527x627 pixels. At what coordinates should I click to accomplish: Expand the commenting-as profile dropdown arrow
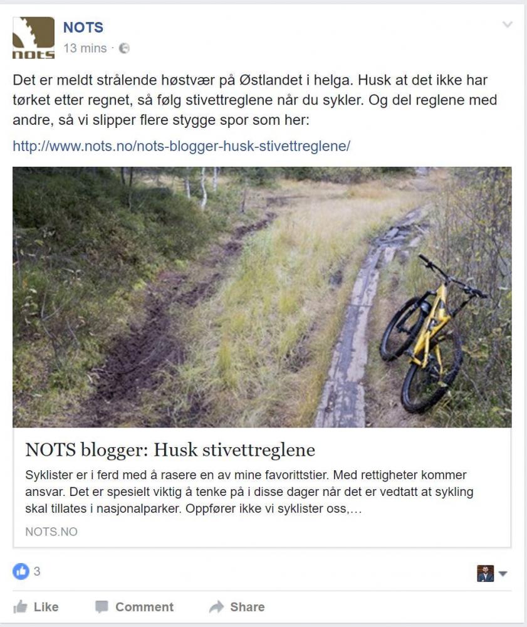coord(503,574)
